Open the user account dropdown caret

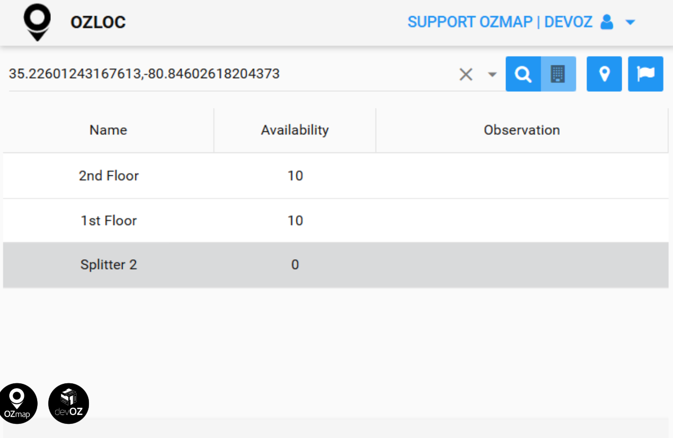631,22
